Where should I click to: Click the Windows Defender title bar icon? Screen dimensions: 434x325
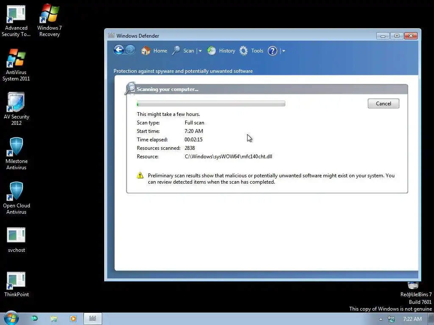[111, 36]
